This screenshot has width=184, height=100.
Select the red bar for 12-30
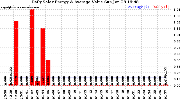pyautogui.click(x=16, y=53)
